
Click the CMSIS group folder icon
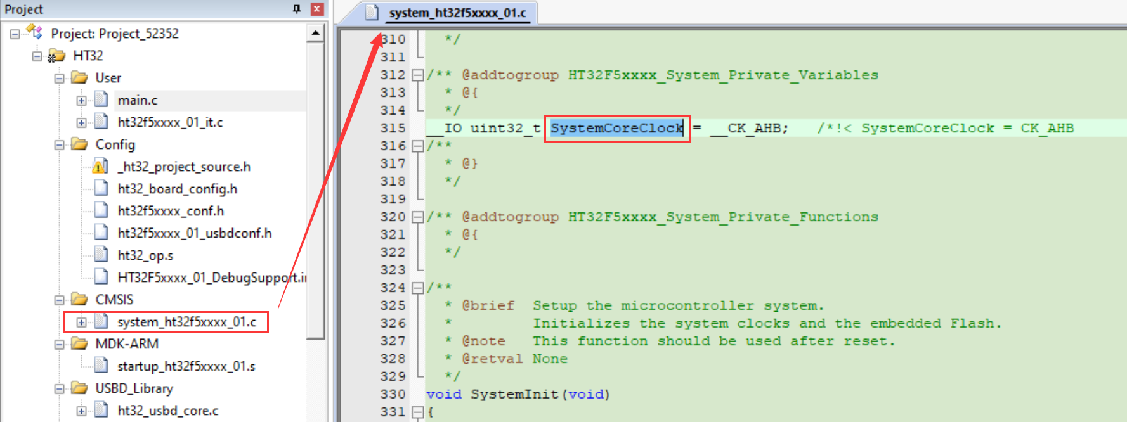[x=79, y=299]
